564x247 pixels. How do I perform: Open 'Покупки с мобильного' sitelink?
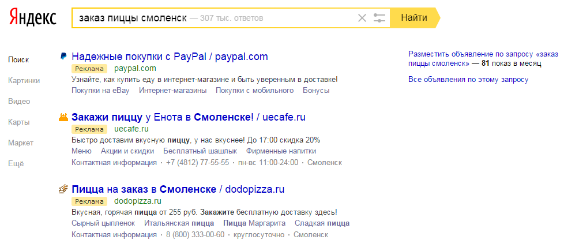(255, 91)
